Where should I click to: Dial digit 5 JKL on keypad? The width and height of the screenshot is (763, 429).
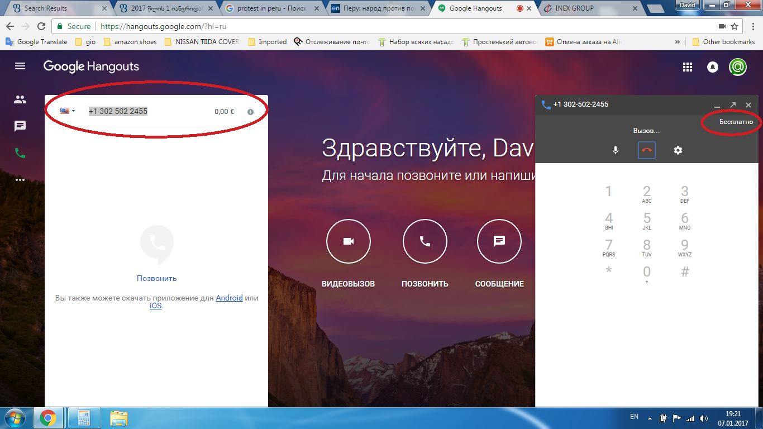coord(647,221)
